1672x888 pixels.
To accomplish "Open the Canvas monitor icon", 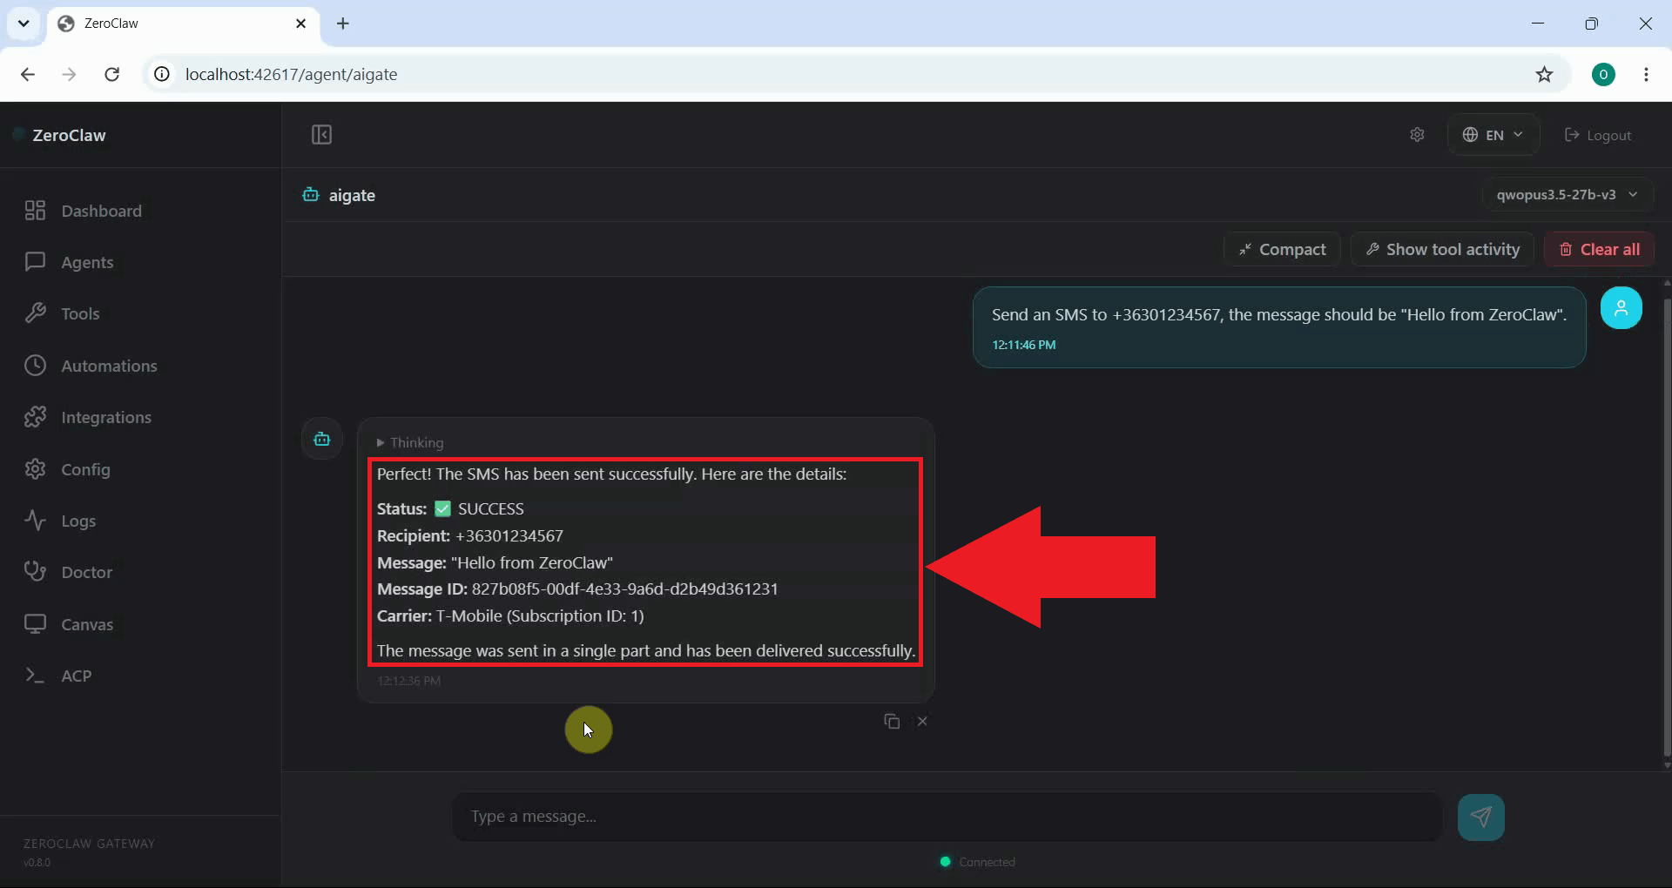I will click(x=35, y=624).
